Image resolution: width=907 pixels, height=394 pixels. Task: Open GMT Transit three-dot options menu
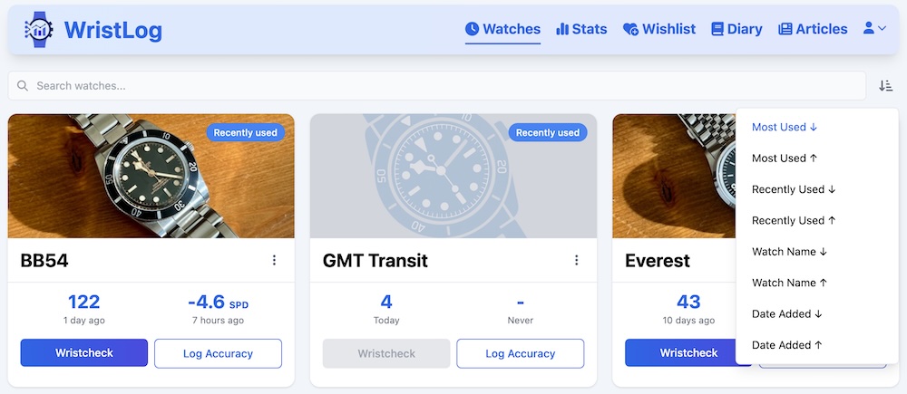coord(576,261)
